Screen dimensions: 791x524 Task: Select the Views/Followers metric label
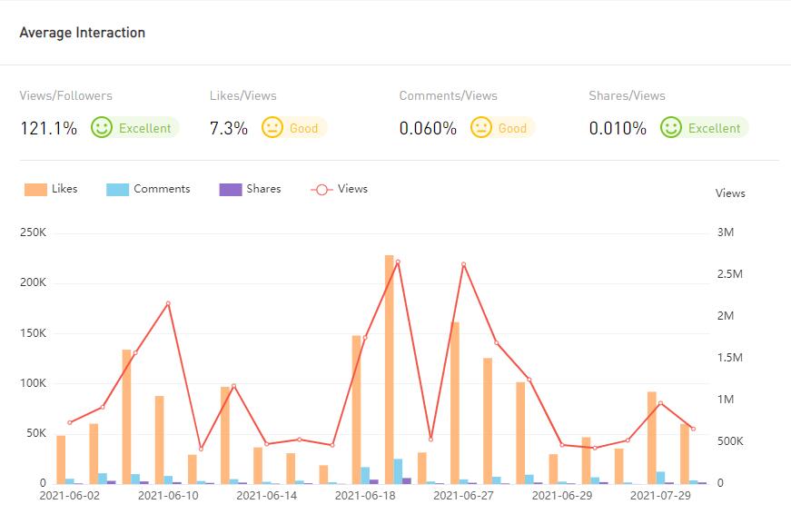pyautogui.click(x=66, y=95)
